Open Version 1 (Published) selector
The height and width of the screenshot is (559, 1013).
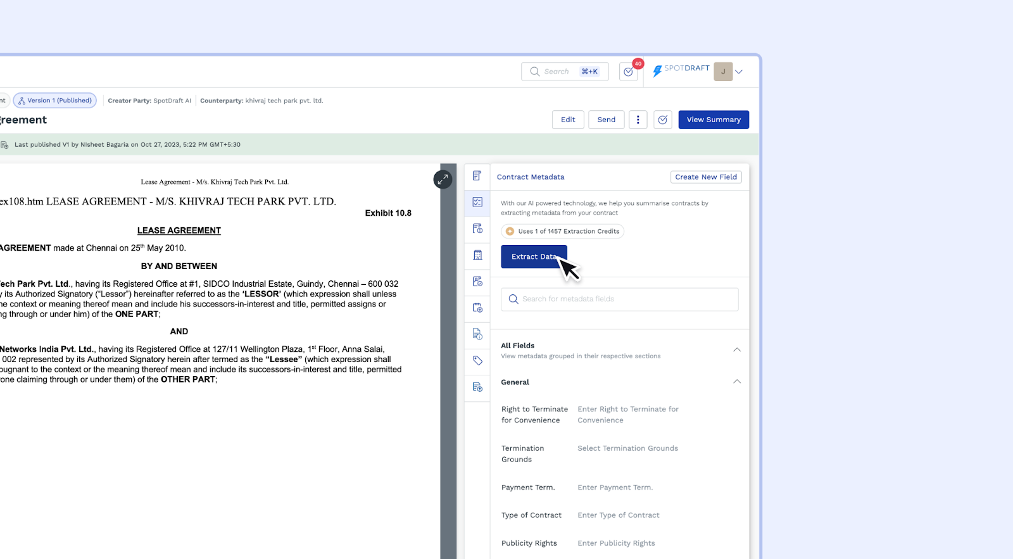pyautogui.click(x=55, y=101)
